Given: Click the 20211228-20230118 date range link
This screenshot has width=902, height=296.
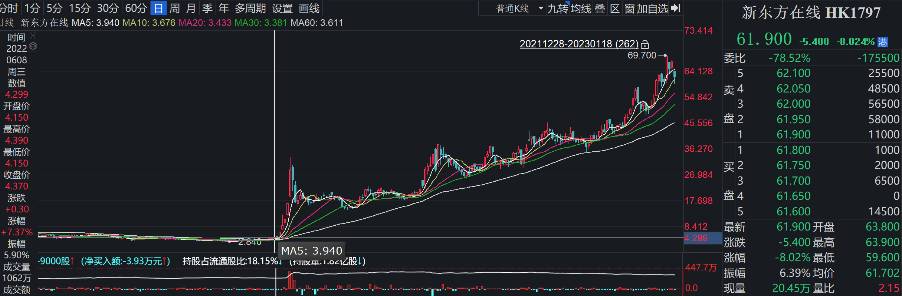Looking at the screenshot, I should [x=579, y=44].
